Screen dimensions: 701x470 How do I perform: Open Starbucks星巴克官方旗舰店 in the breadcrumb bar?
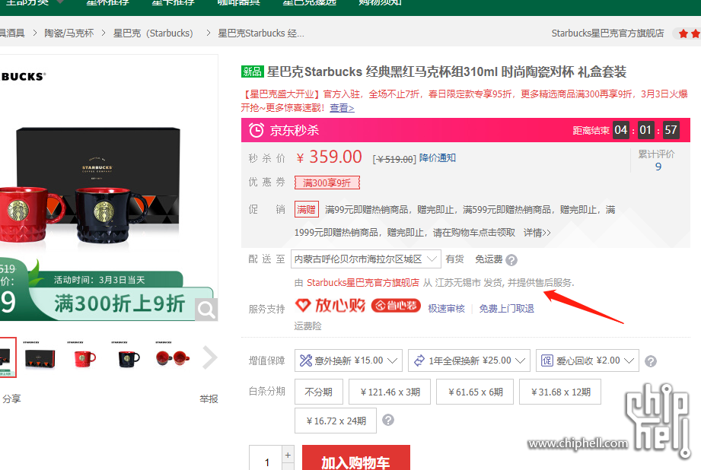coord(607,33)
